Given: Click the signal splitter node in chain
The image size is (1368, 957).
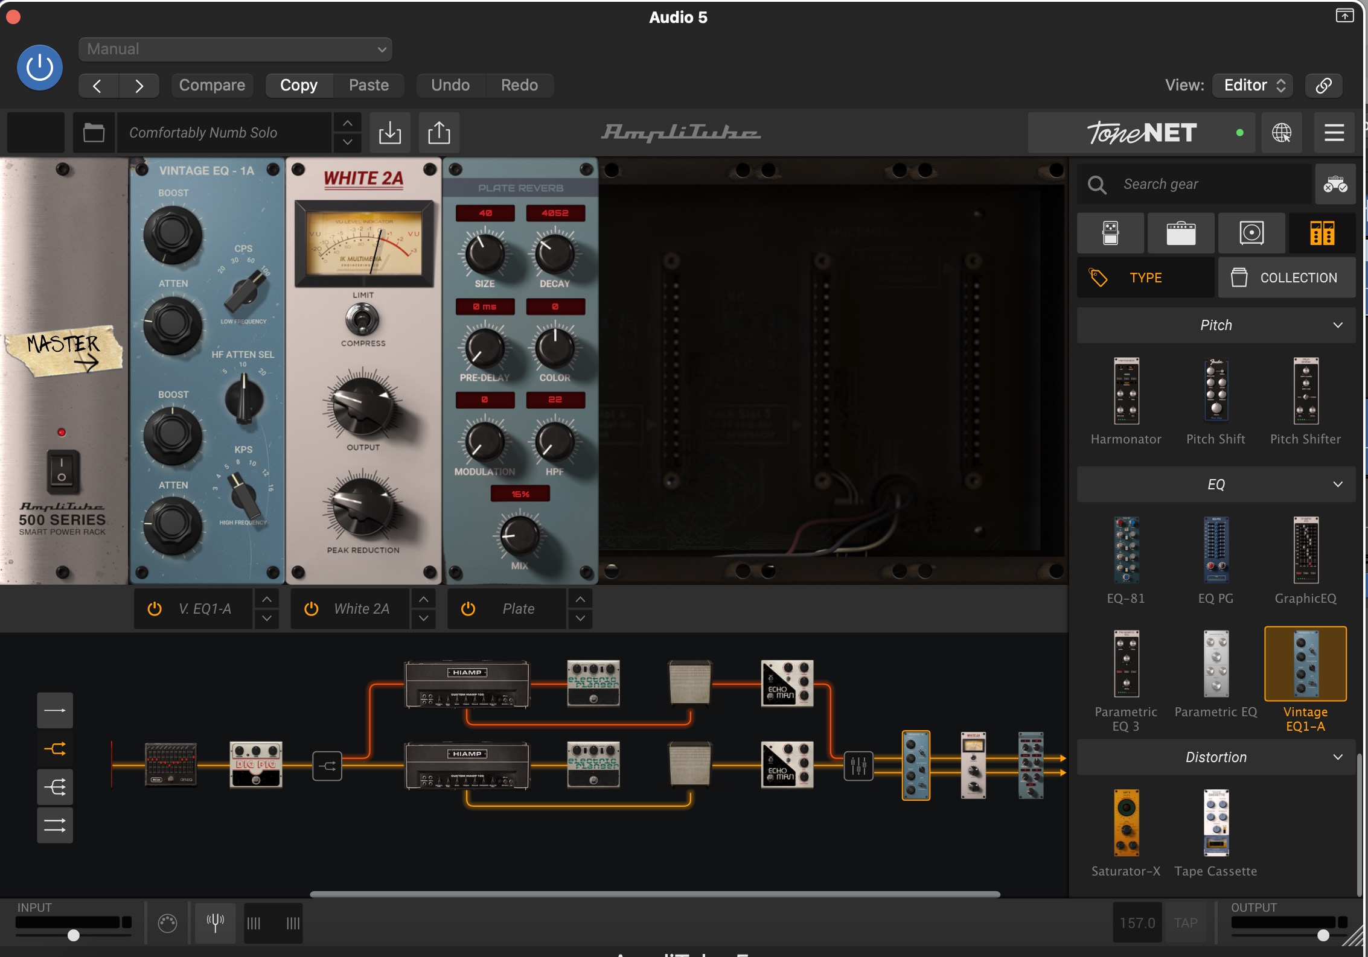Looking at the screenshot, I should (327, 766).
